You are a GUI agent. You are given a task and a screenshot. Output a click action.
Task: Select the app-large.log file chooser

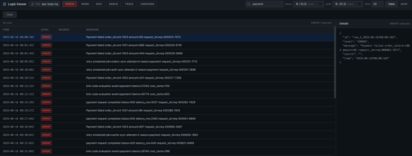45,4
